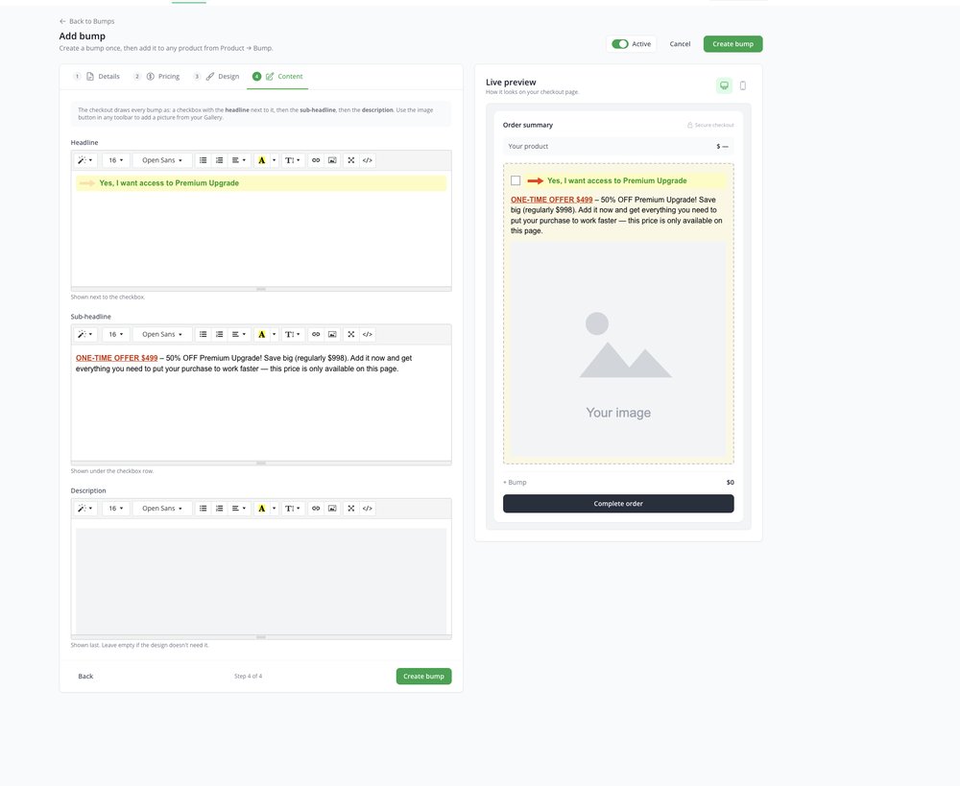Image resolution: width=960 pixels, height=786 pixels.
Task: Insert picture via Description editor toolbar
Action: coord(332,508)
